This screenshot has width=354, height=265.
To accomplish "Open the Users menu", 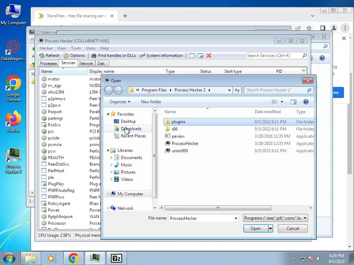I will (x=91, y=48).
